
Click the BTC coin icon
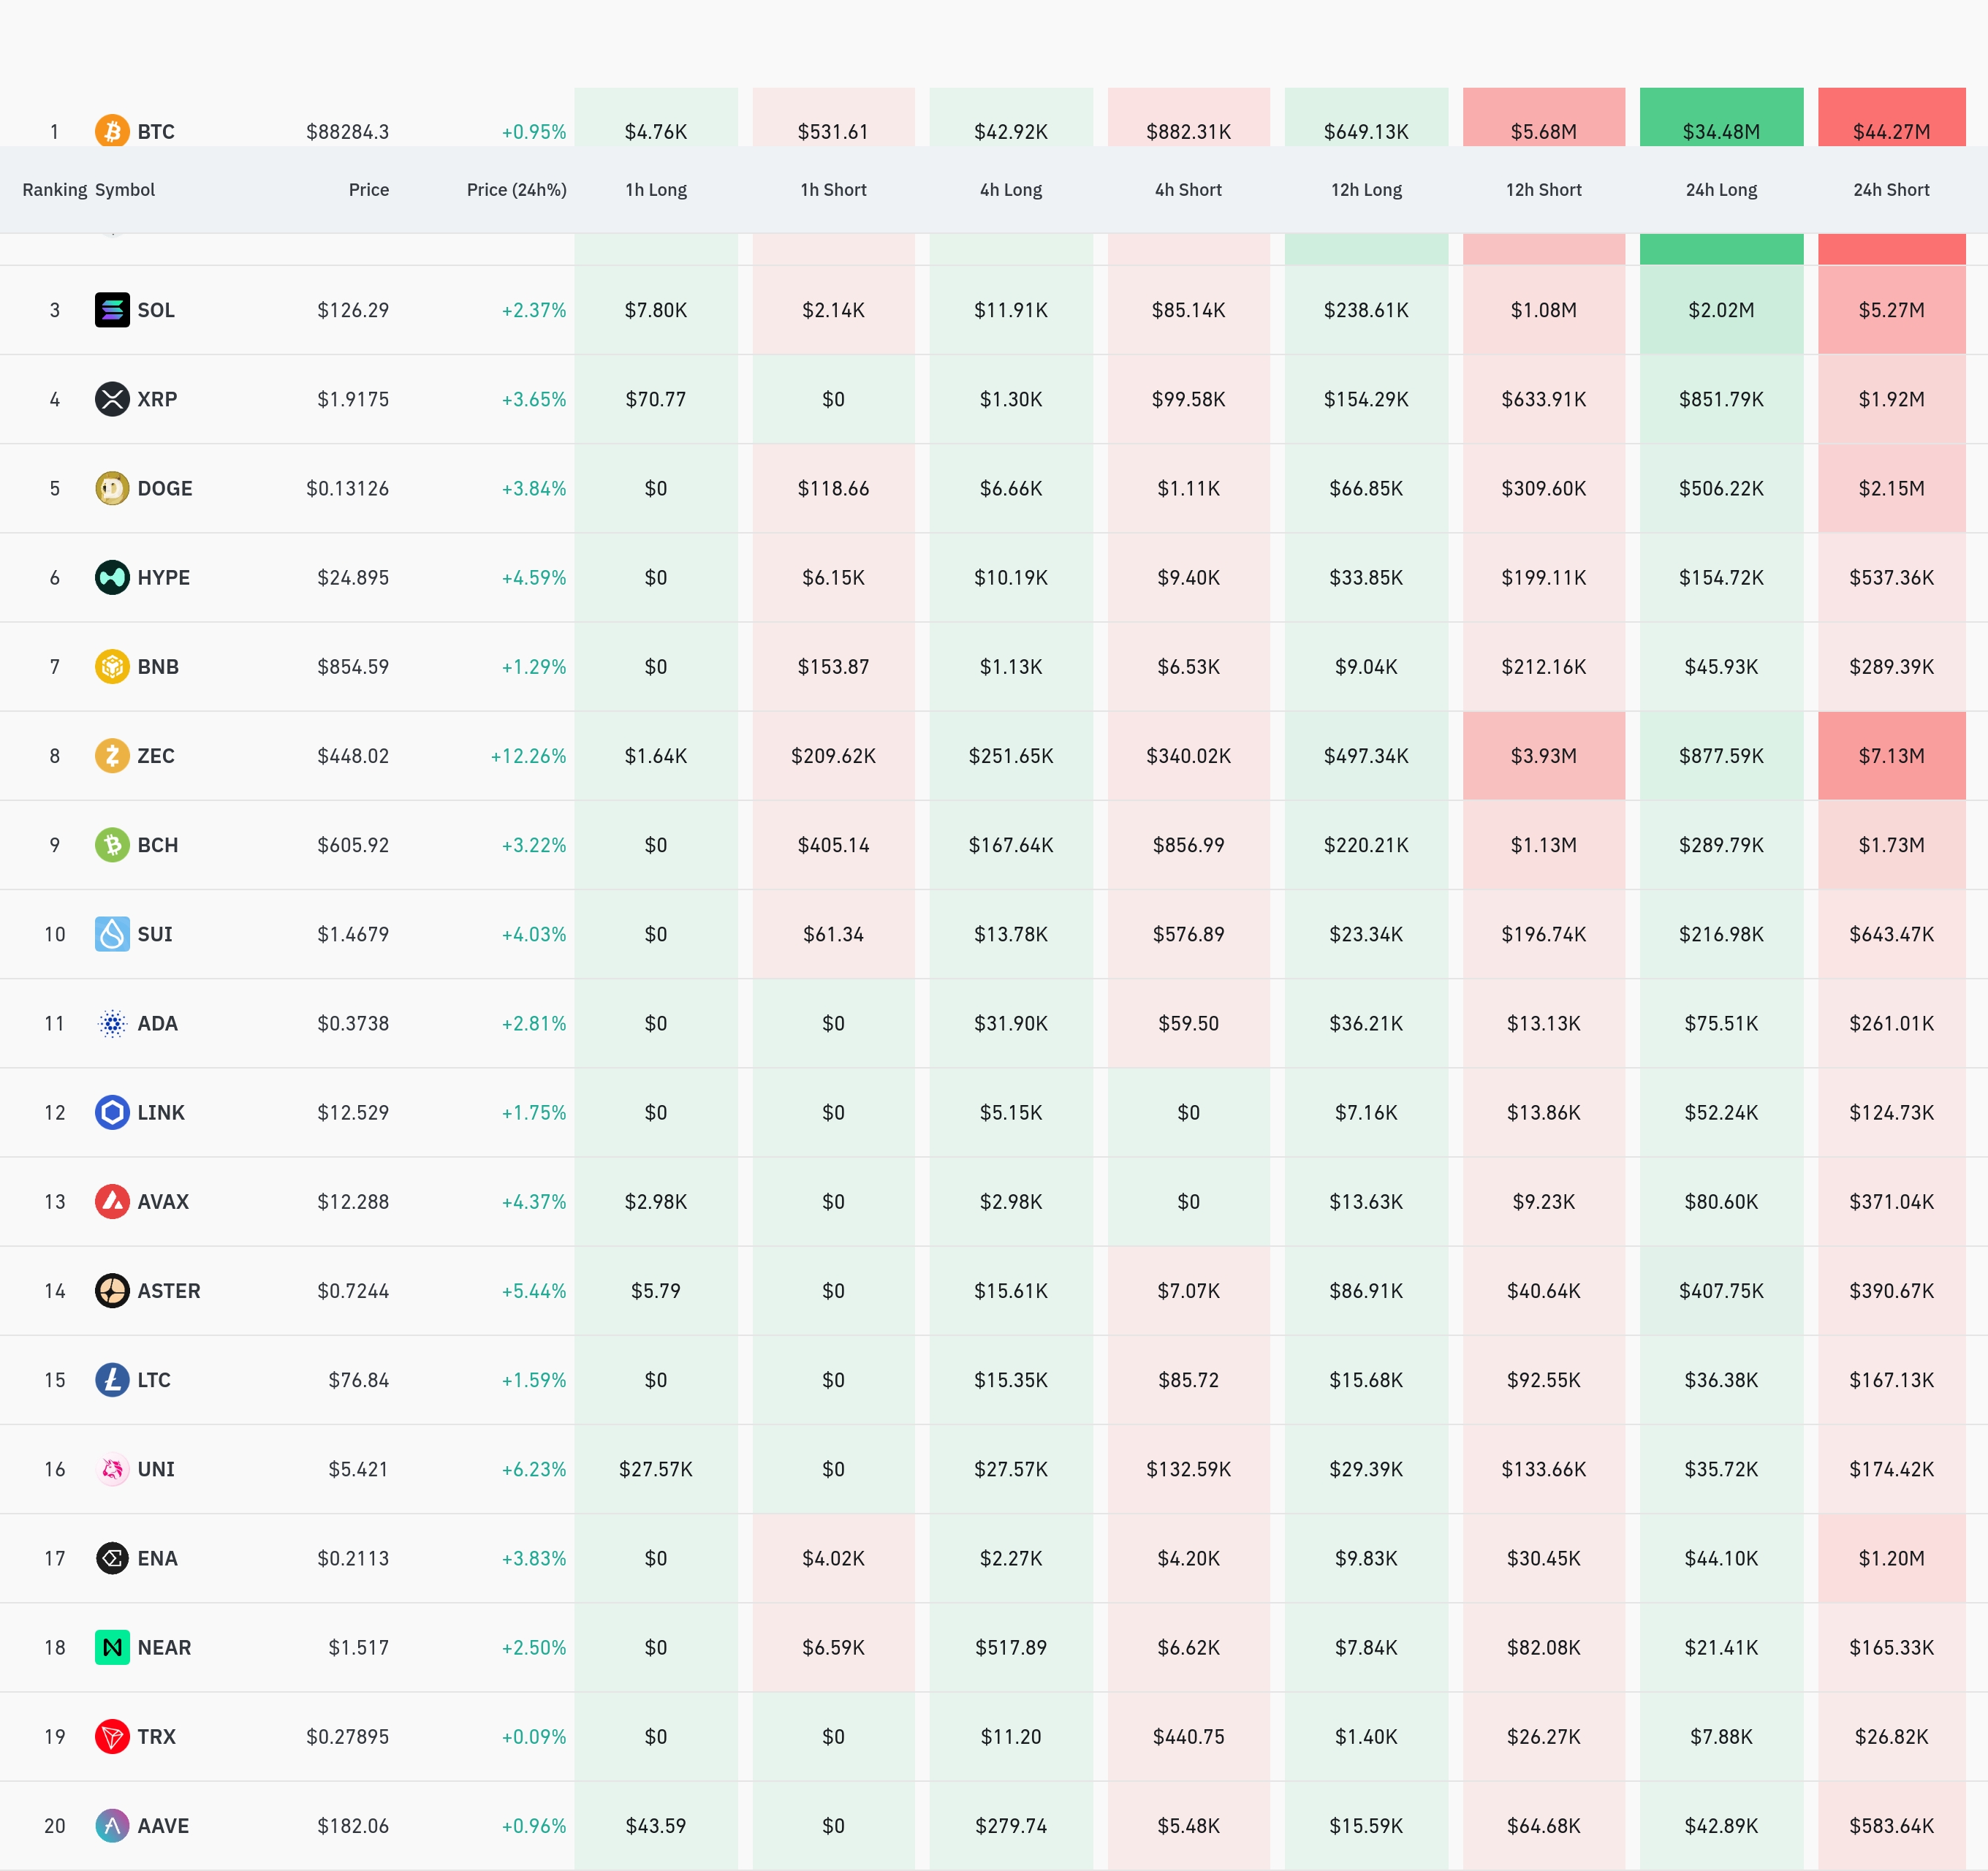[x=112, y=131]
